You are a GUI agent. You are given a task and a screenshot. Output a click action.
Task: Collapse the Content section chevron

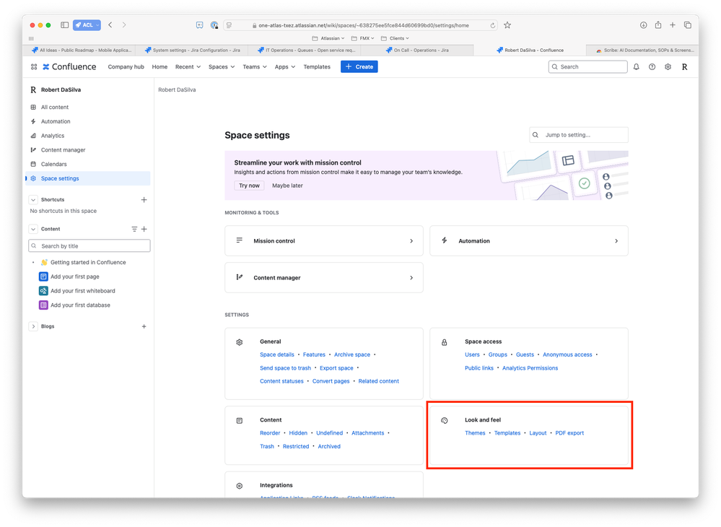pos(33,229)
